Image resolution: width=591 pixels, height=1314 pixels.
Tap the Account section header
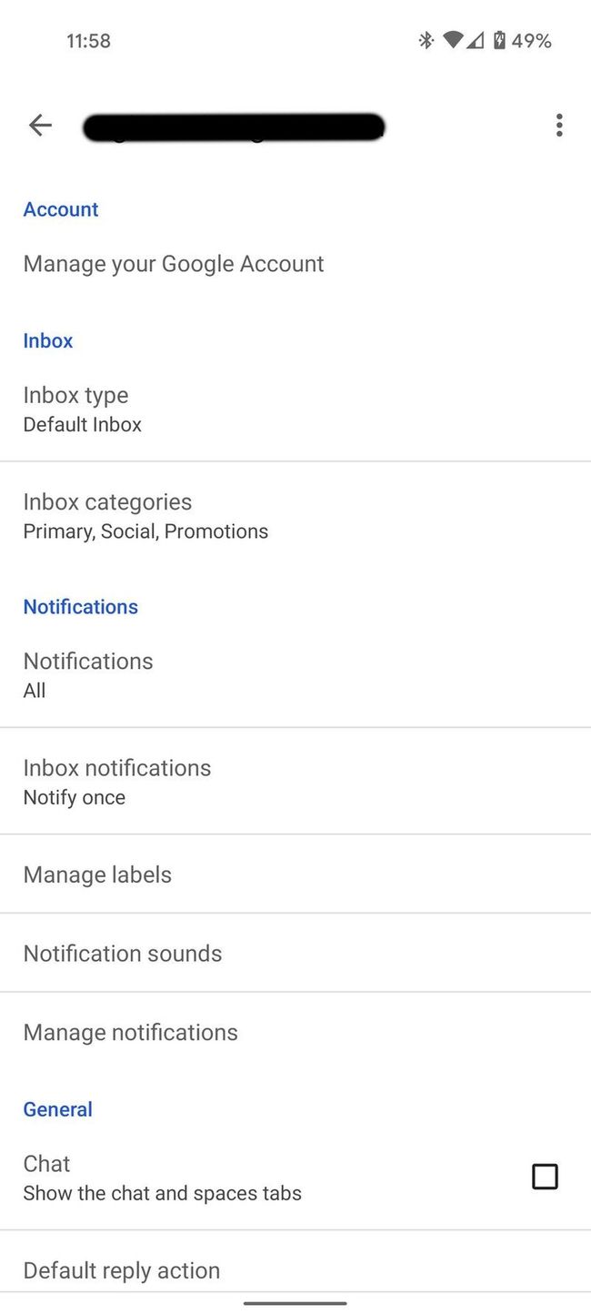click(60, 209)
